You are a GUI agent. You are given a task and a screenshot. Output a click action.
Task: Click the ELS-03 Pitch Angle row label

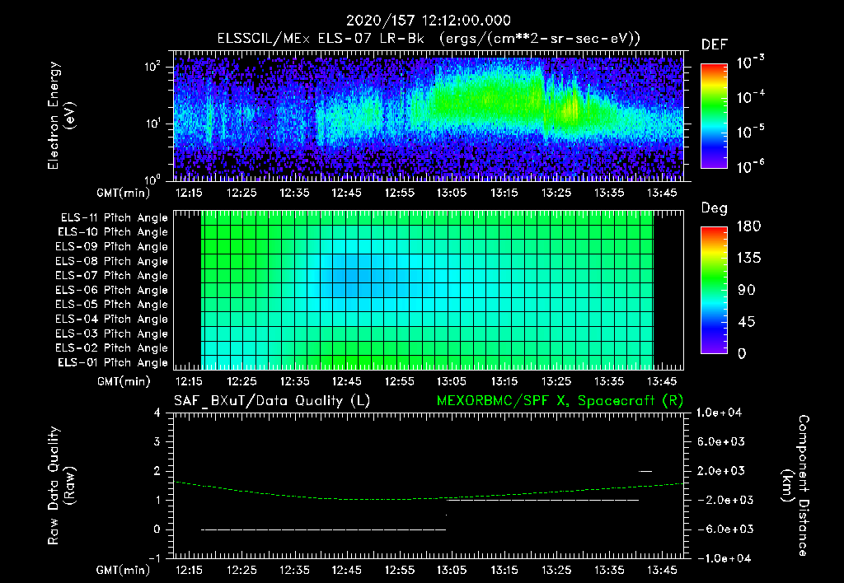112,334
